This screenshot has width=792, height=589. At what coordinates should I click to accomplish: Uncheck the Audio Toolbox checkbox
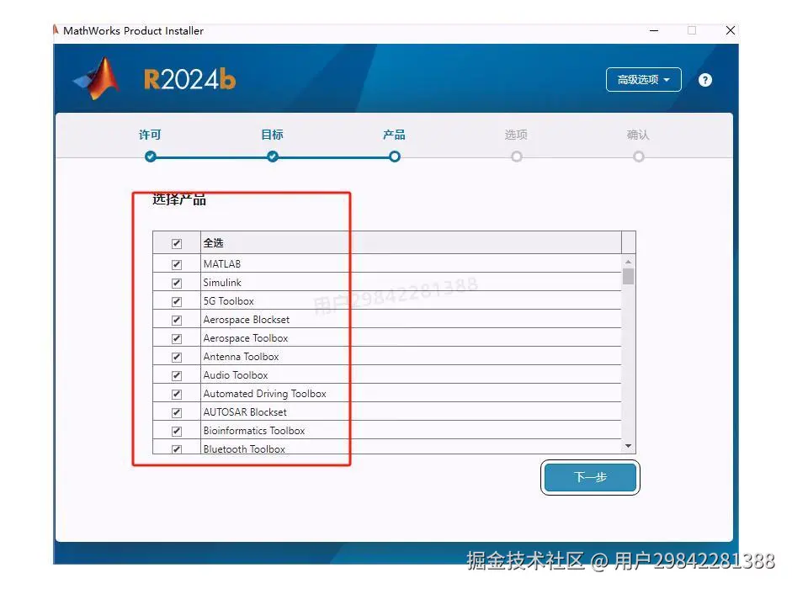pyautogui.click(x=176, y=374)
